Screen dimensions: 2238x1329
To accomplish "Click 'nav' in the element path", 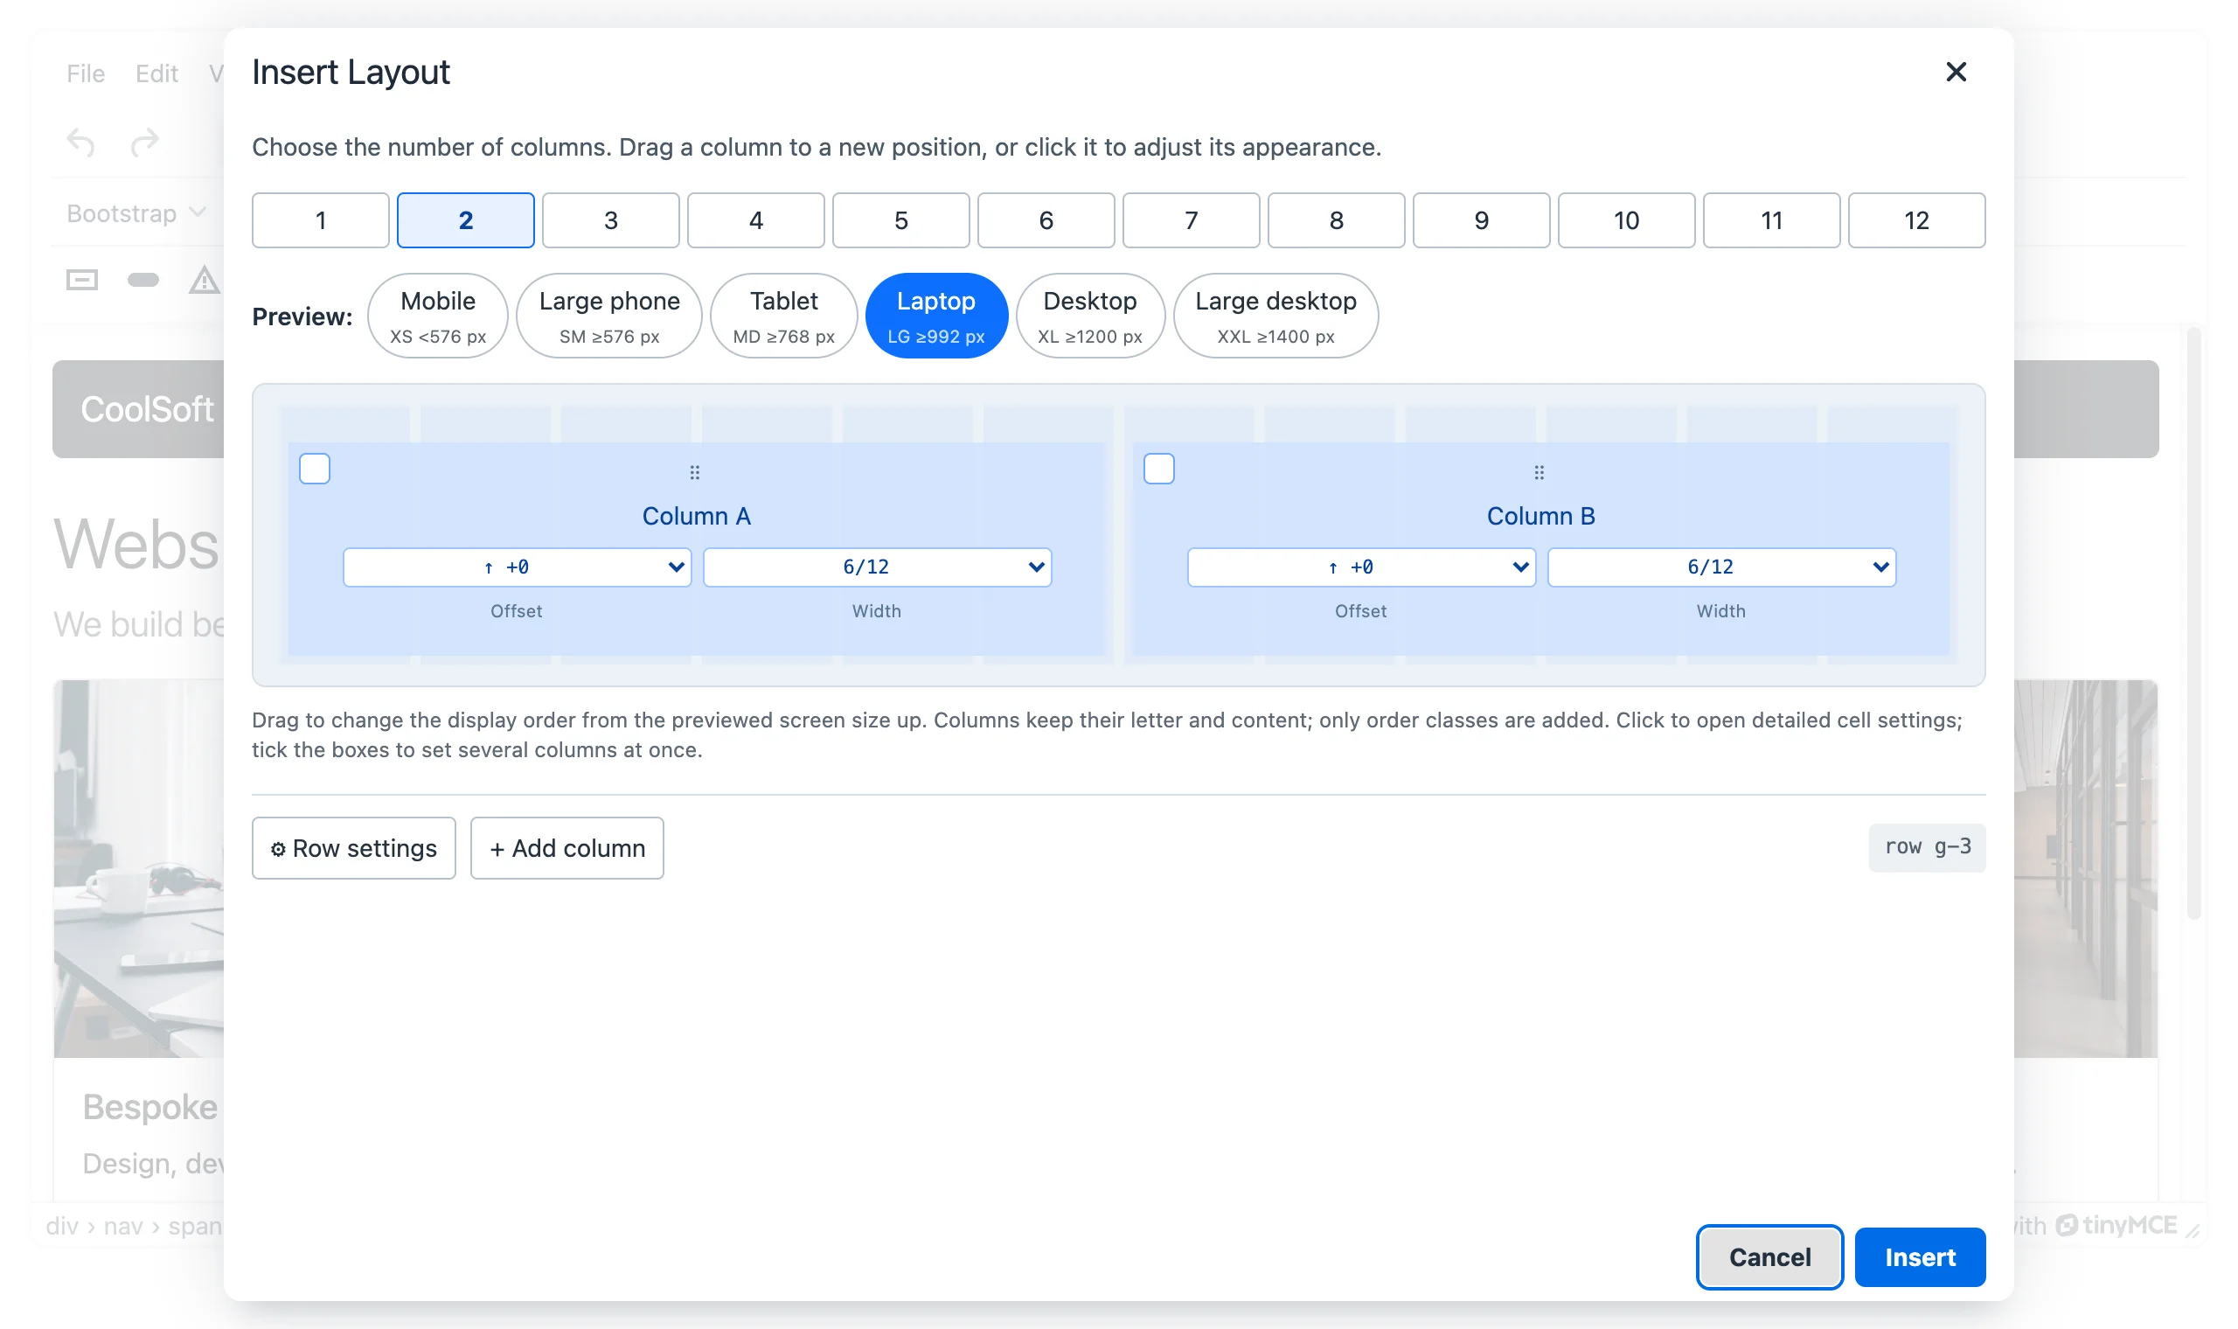I will pyautogui.click(x=122, y=1225).
